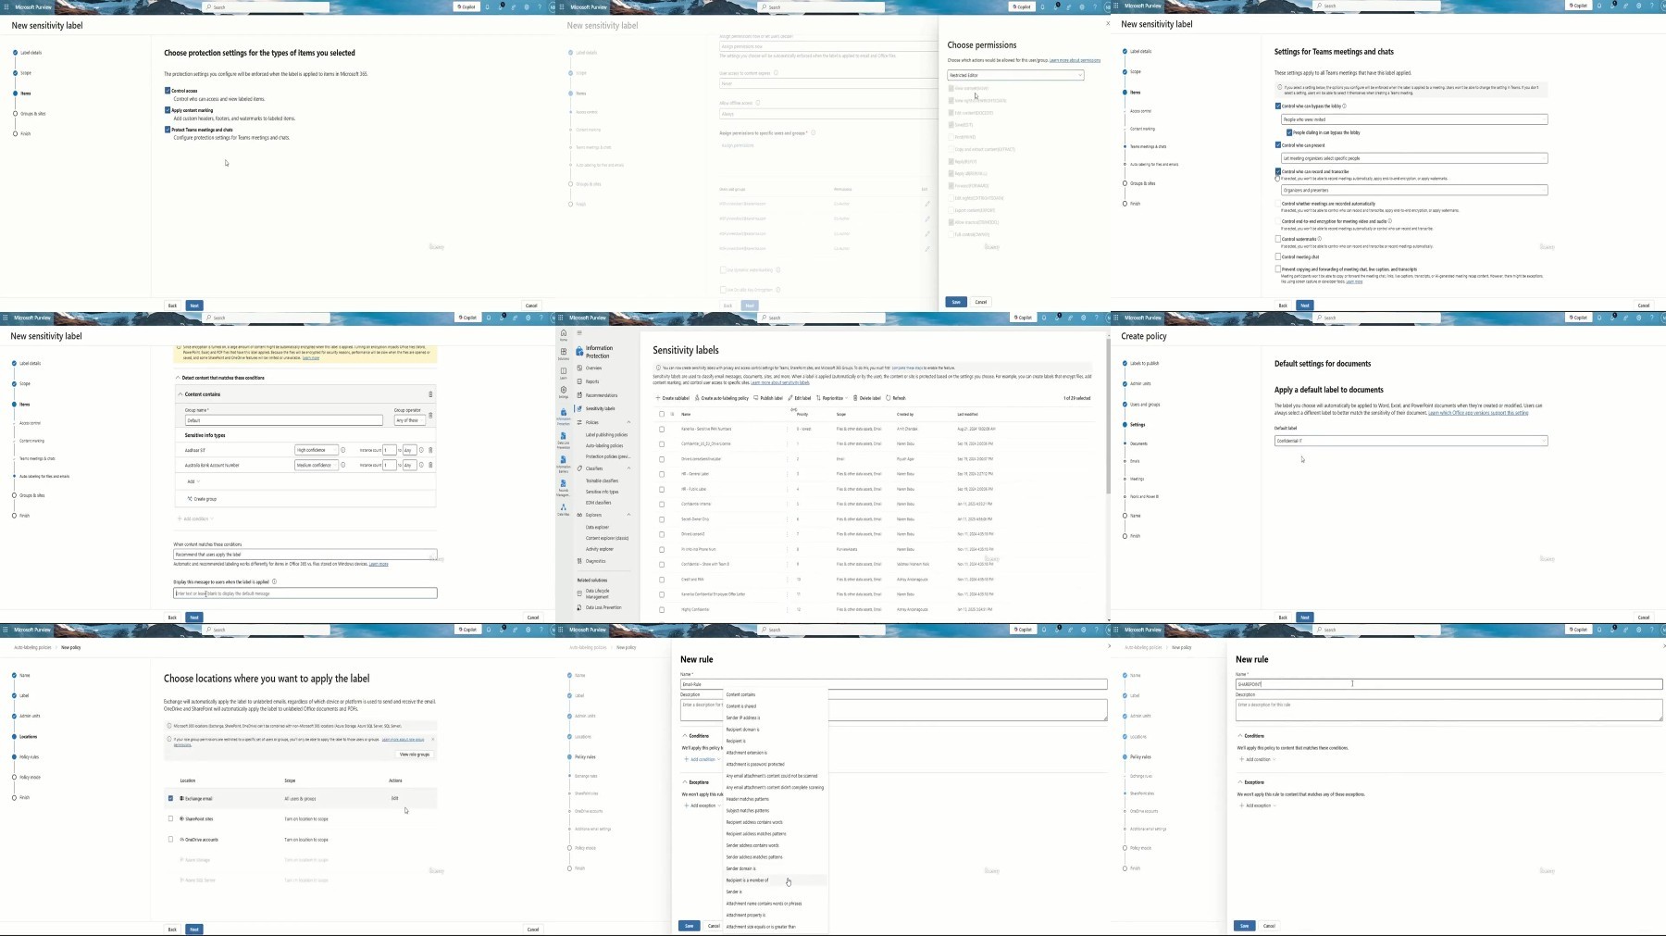Open Restricted Editor permissions dropdown
1666x936 pixels.
pyautogui.click(x=1015, y=75)
